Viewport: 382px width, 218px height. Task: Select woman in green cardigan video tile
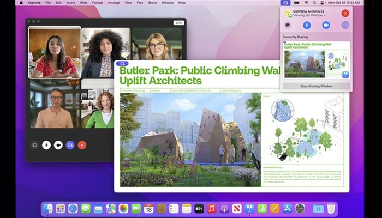(x=98, y=104)
